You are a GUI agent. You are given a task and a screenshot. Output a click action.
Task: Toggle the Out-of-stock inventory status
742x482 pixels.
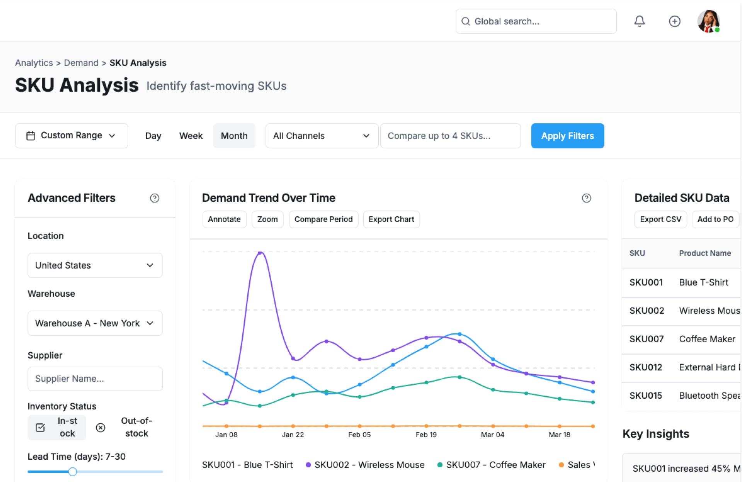coord(136,427)
